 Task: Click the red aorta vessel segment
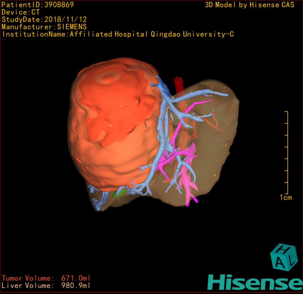click(179, 84)
